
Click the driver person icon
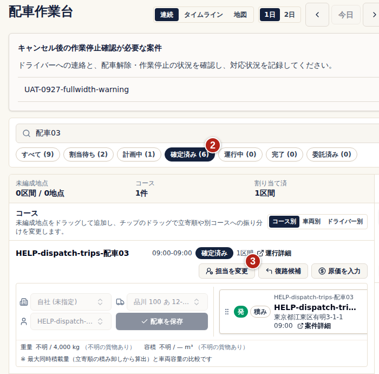[x=24, y=321]
